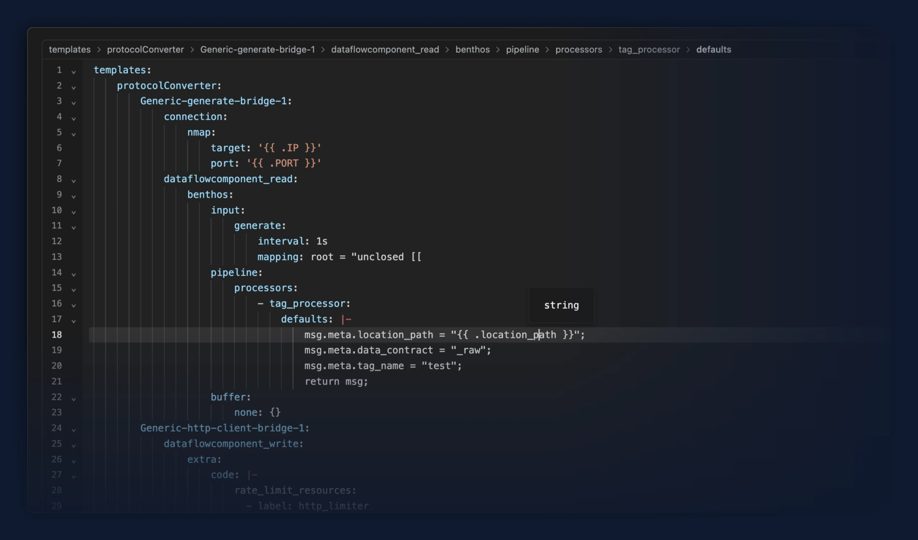This screenshot has height=540, width=918.
Task: Click line number 23 in the gutter
Action: pyautogui.click(x=56, y=412)
